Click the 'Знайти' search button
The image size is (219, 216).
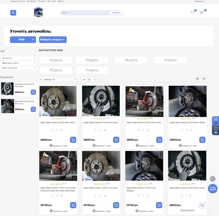(116, 13)
